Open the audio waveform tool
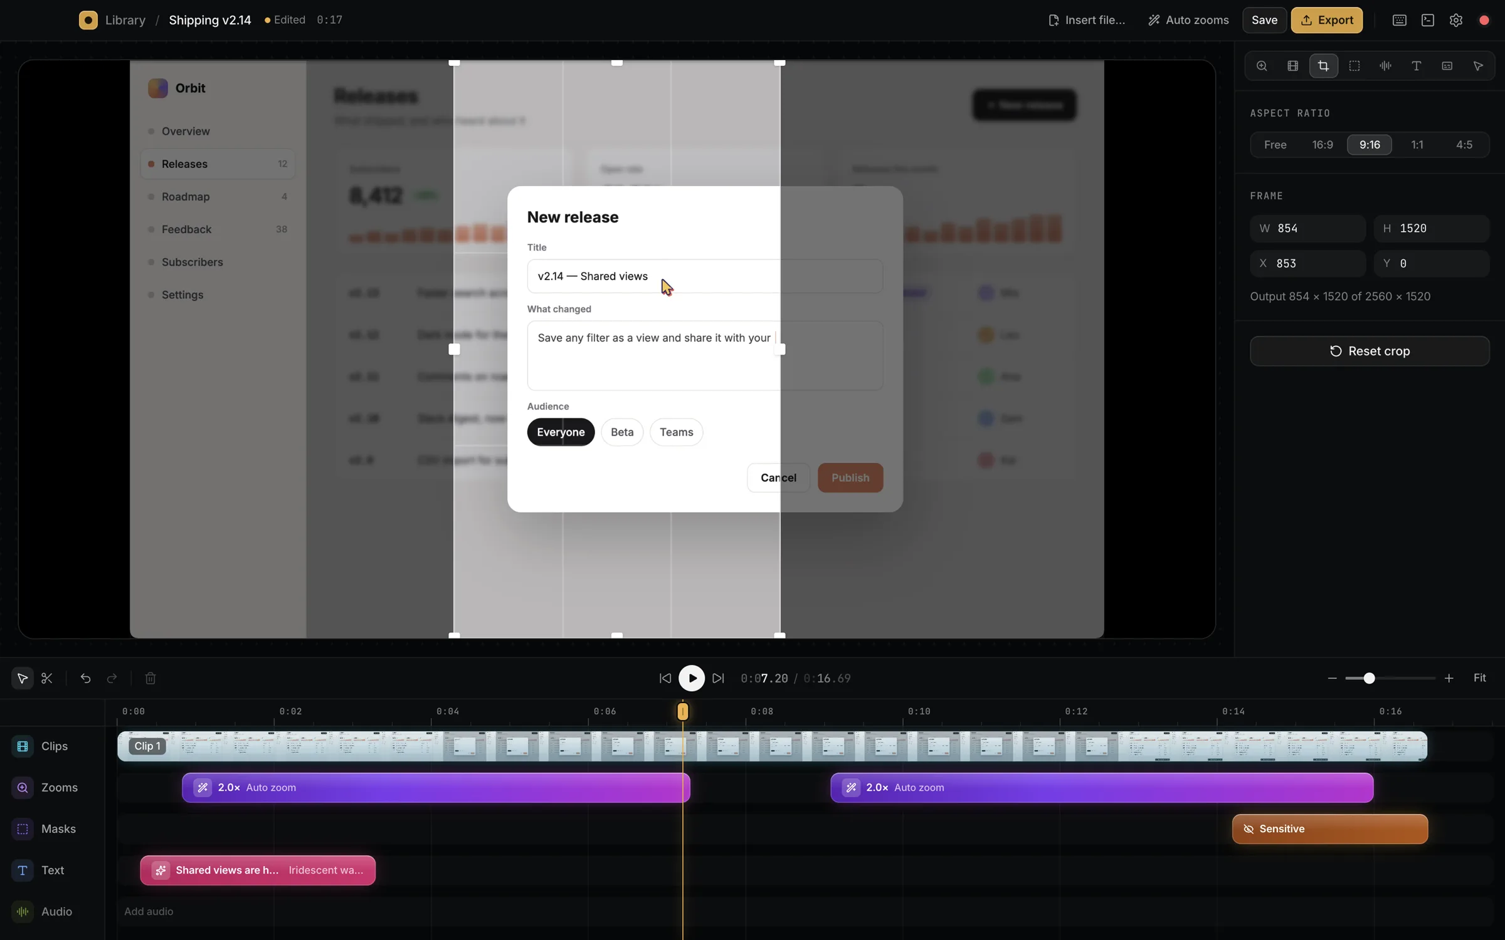The width and height of the screenshot is (1505, 940). click(1385, 66)
